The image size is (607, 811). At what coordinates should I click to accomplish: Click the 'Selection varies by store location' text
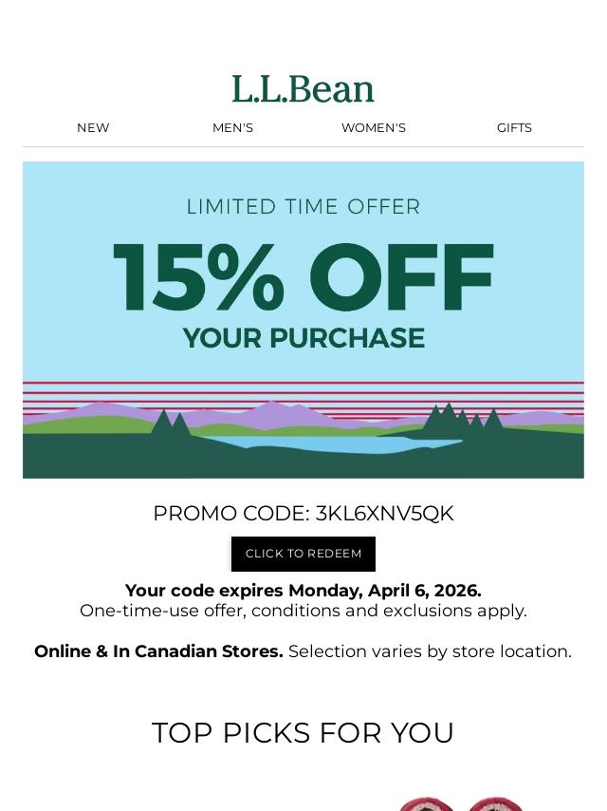(430, 651)
